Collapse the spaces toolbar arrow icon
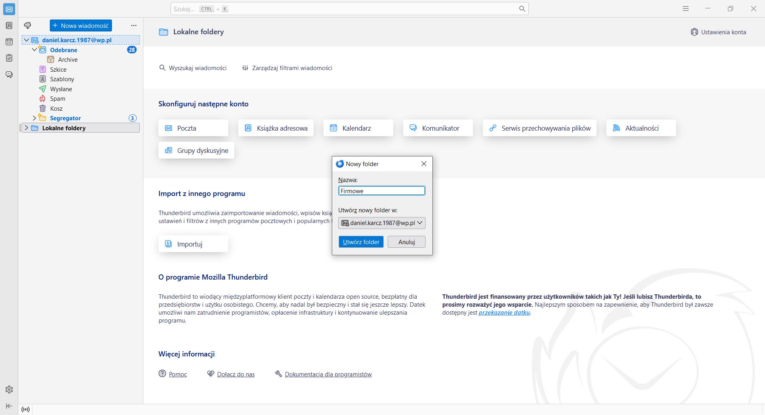 (x=9, y=406)
